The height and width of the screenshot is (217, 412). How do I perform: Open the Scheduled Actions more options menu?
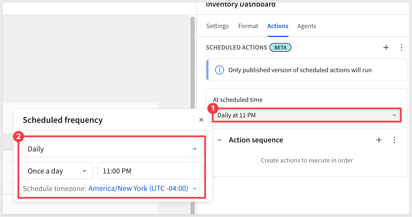[x=401, y=48]
